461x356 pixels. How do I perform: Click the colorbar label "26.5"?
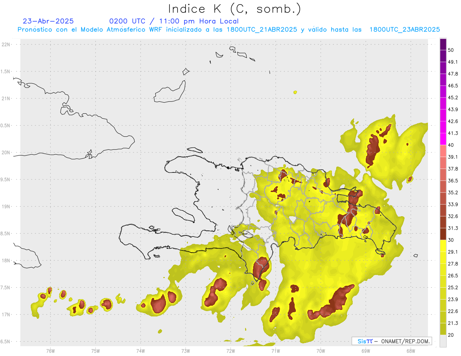(453, 276)
